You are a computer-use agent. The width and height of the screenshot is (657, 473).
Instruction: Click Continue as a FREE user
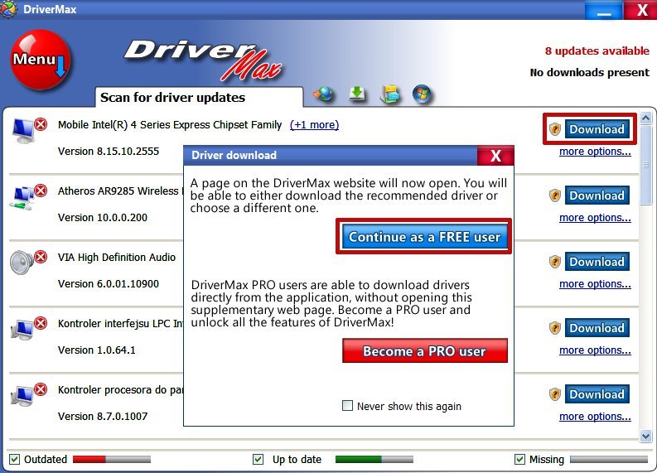(424, 237)
